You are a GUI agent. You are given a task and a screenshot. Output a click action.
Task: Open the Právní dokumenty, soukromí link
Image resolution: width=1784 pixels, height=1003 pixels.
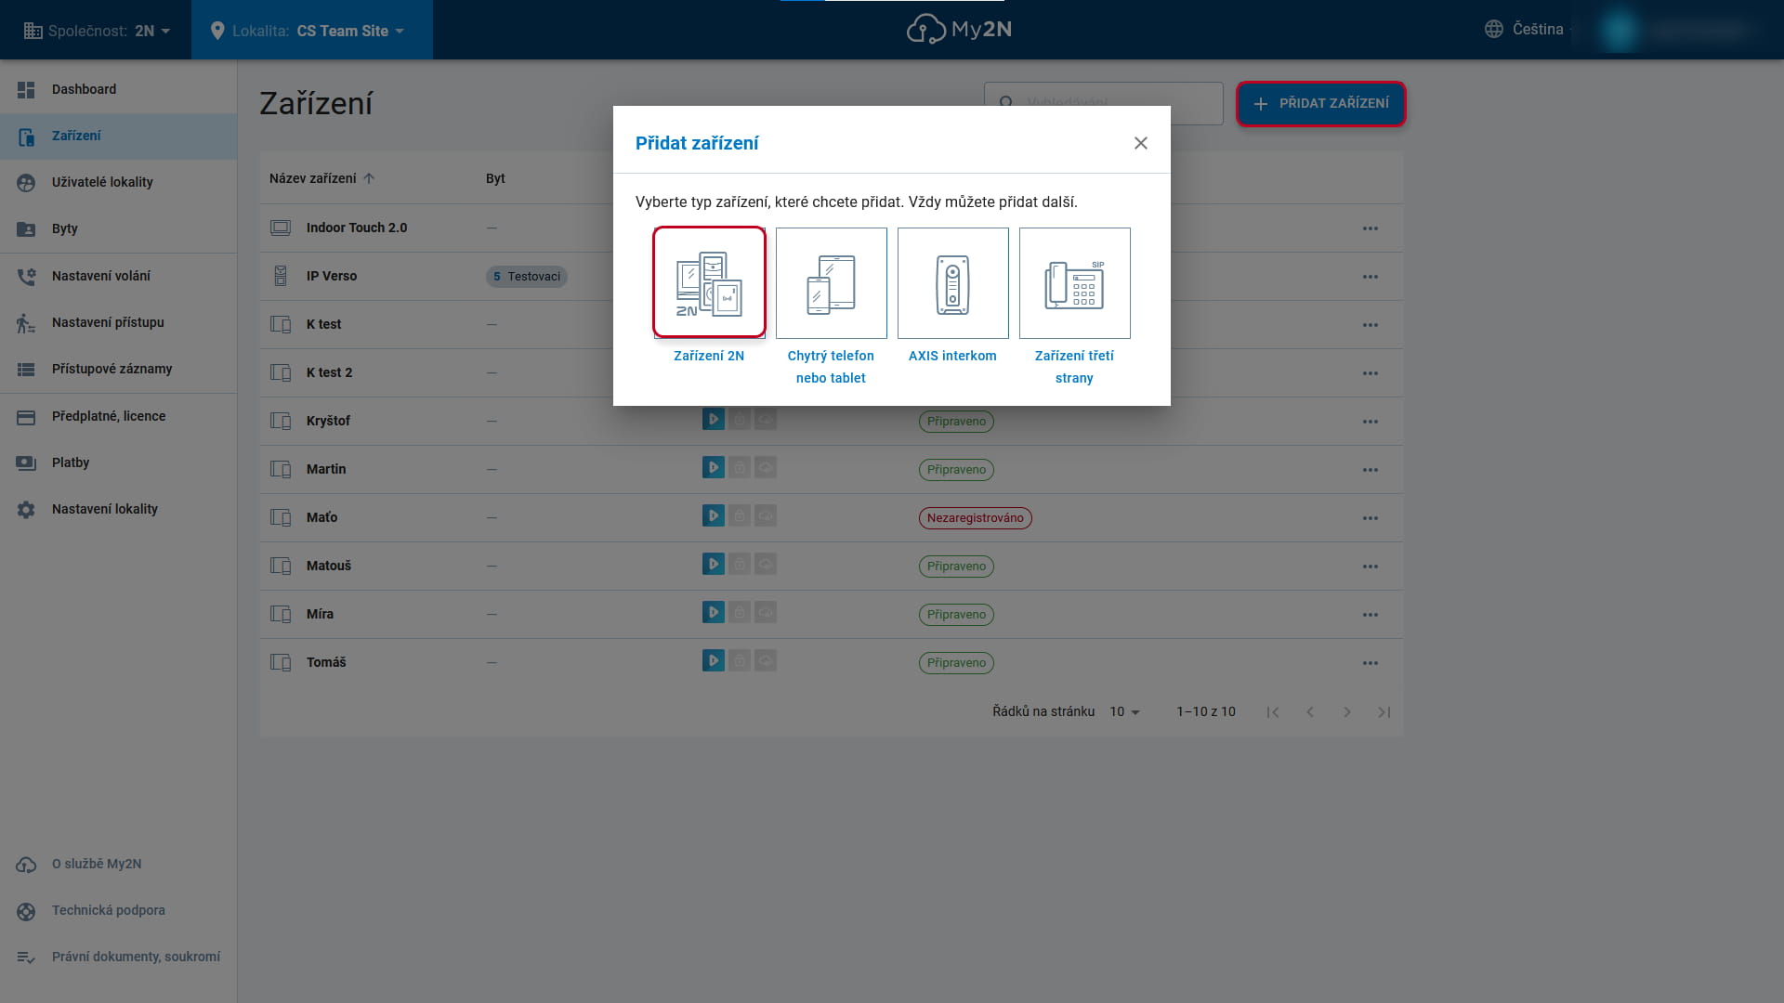point(136,957)
